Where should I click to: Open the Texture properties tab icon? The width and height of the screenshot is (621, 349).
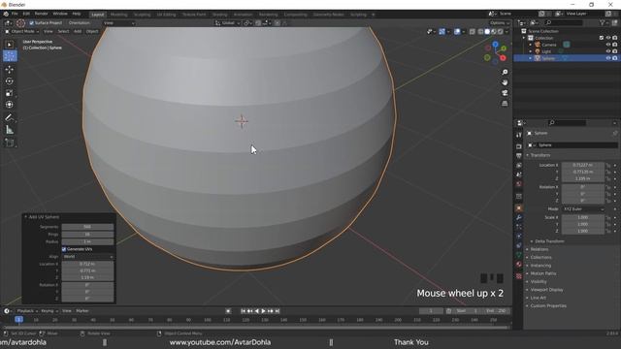(x=519, y=275)
